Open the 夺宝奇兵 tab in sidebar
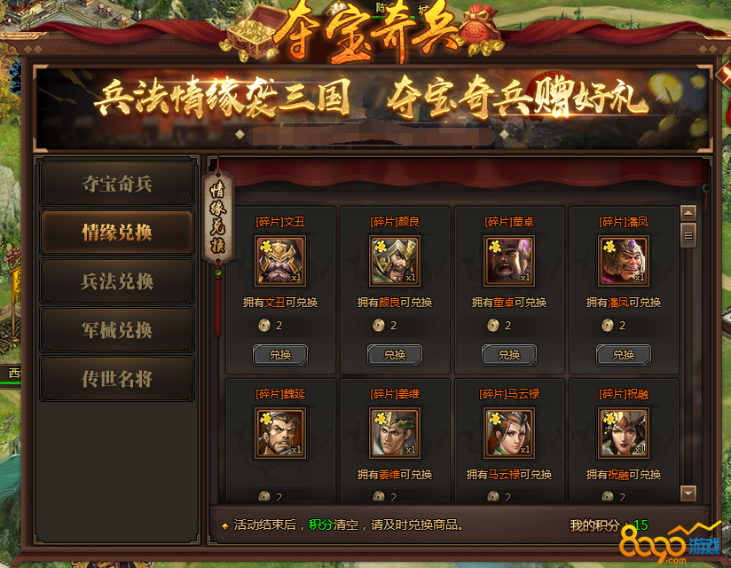 [117, 184]
